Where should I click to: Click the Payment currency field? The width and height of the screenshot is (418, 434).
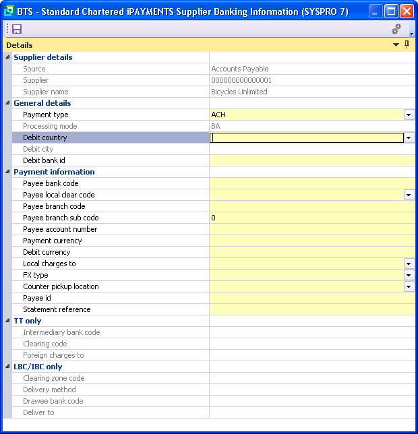point(312,241)
